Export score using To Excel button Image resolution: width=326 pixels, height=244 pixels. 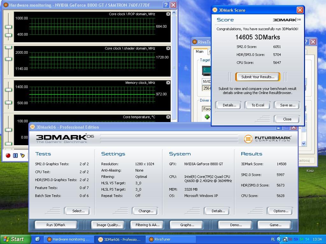click(x=258, y=105)
